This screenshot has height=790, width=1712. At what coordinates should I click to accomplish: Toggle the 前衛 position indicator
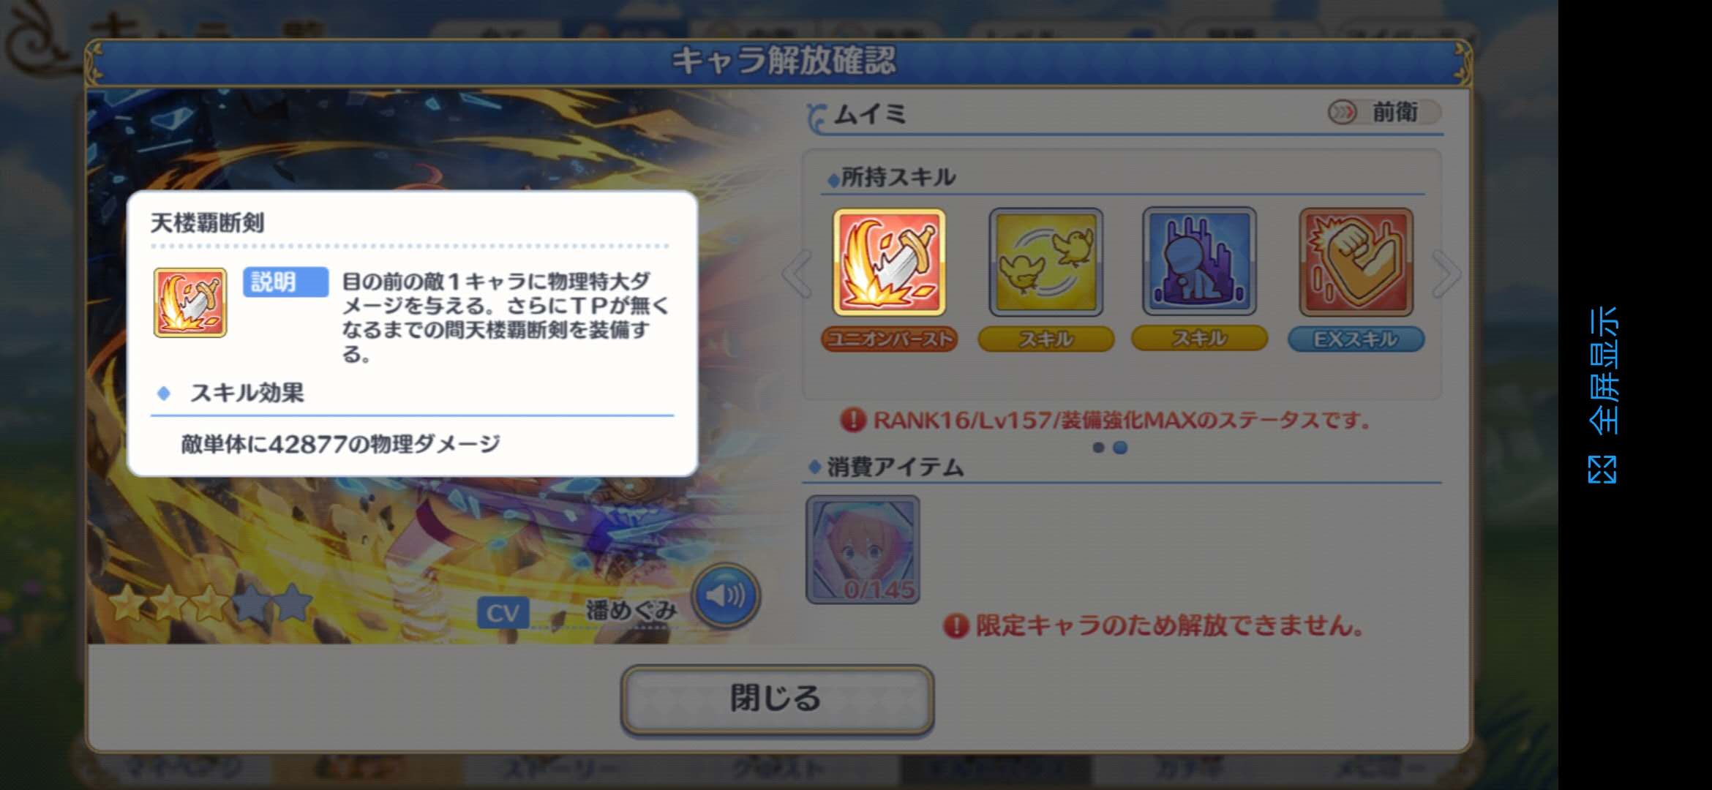coord(1384,113)
